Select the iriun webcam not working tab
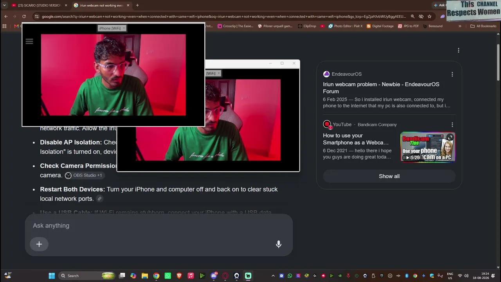501x282 pixels. (x=101, y=5)
